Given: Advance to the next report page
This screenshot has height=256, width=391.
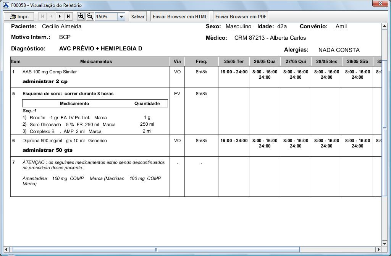Looking at the screenshot, I should [x=60, y=16].
